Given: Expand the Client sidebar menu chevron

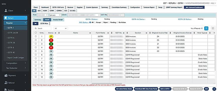Looking at the screenshot, I should pyautogui.click(x=25, y=10).
